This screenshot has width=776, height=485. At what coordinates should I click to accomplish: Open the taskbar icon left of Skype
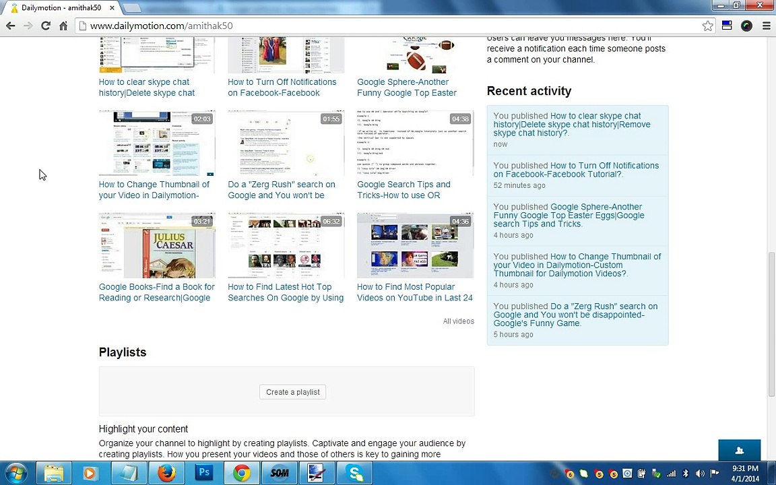(317, 473)
